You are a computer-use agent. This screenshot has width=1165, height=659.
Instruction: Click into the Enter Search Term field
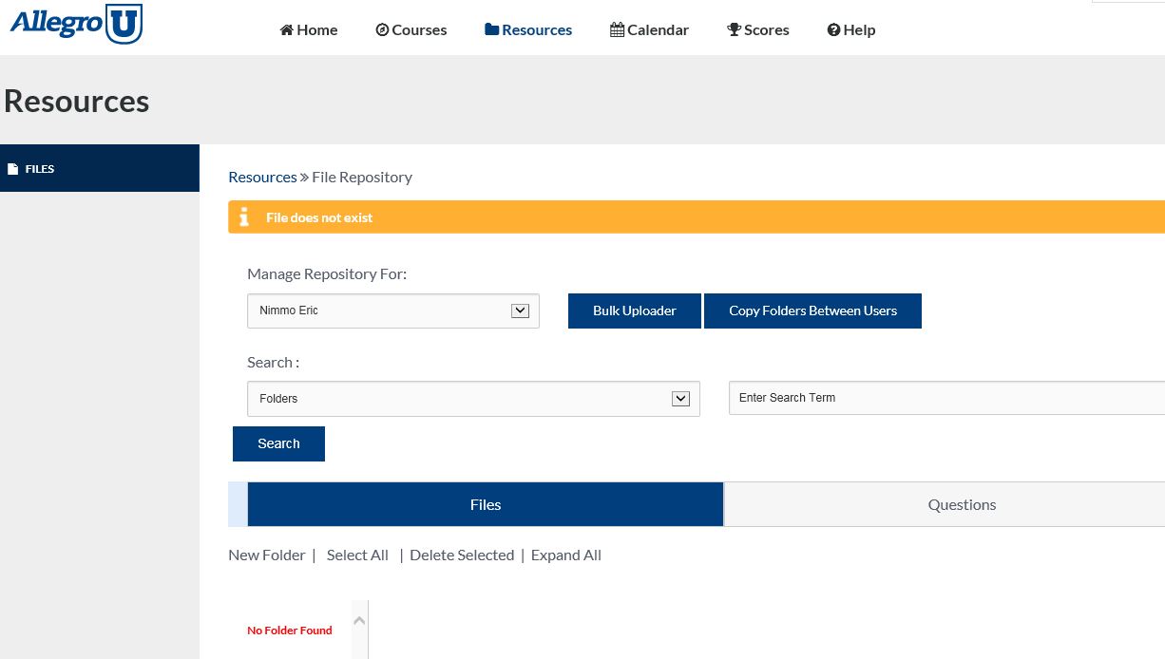(945, 398)
